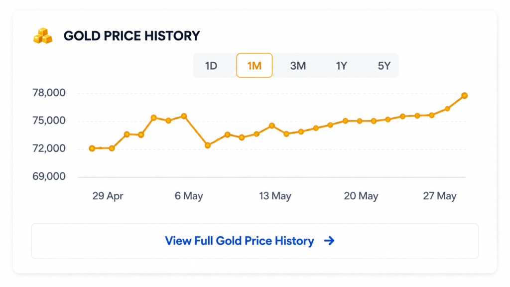The width and height of the screenshot is (510, 287).
Task: Select the 1M time range tab
Action: tap(255, 65)
